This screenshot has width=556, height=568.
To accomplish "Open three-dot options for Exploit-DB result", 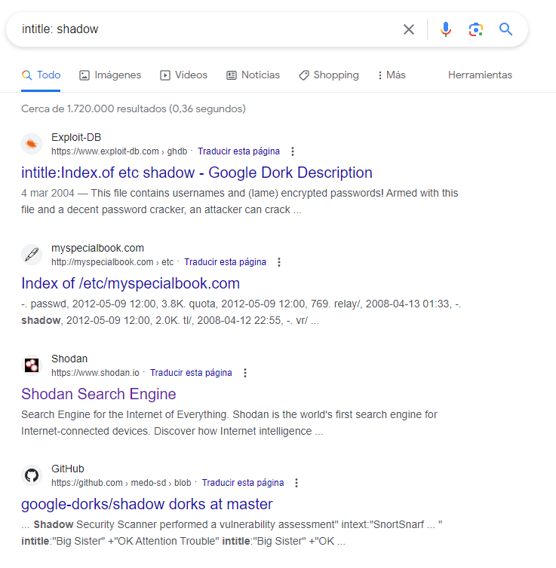I will click(x=293, y=151).
